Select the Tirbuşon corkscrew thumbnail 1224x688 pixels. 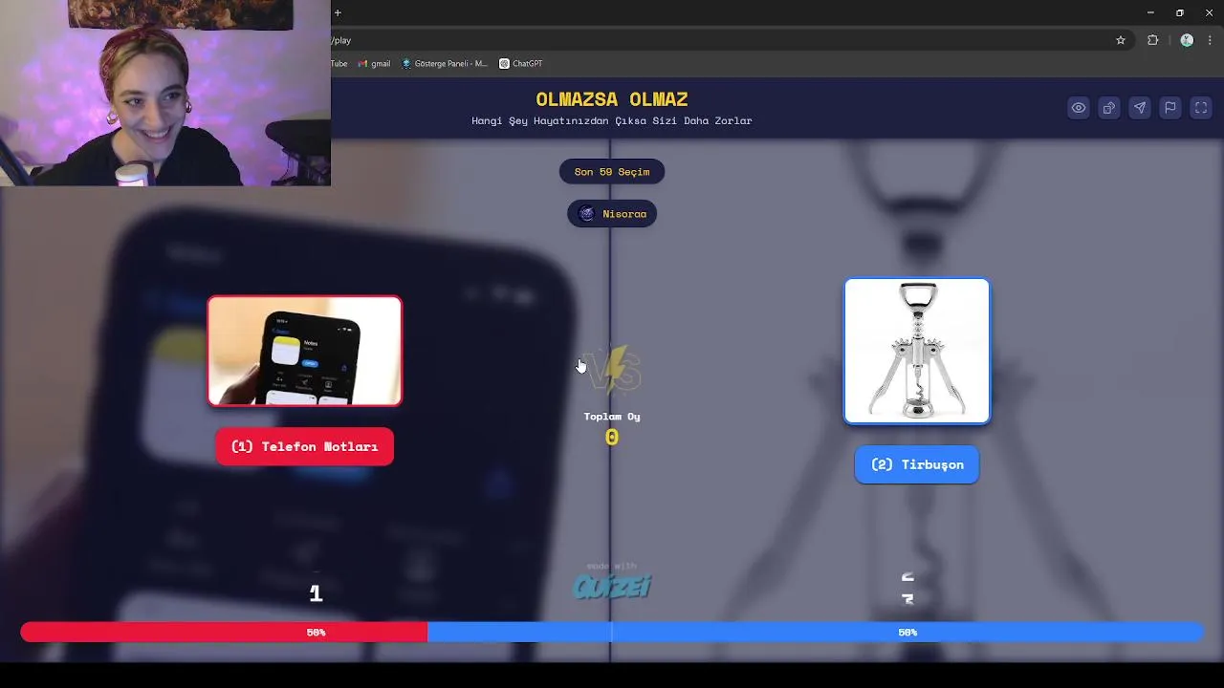(917, 351)
